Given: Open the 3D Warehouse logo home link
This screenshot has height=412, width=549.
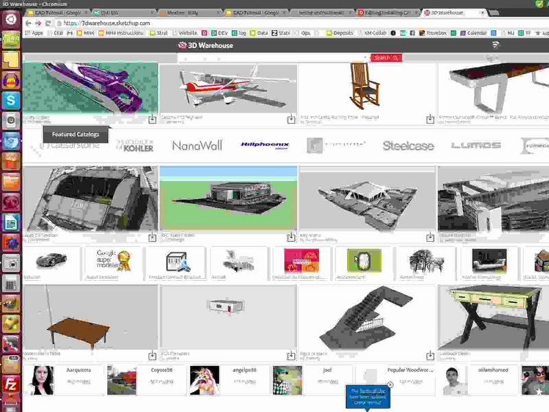Looking at the screenshot, I should [x=207, y=45].
